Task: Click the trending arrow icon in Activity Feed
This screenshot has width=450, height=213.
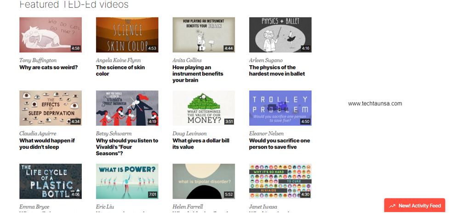Action: coord(393,206)
